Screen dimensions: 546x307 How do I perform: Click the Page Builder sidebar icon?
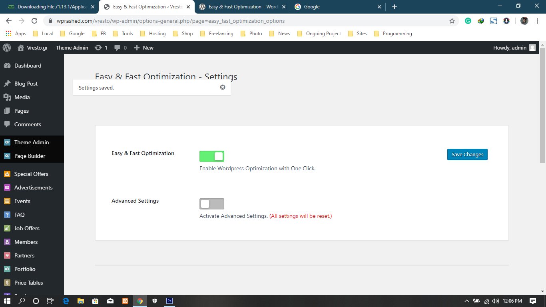click(x=7, y=156)
